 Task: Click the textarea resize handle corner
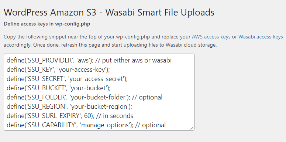coord(192,128)
